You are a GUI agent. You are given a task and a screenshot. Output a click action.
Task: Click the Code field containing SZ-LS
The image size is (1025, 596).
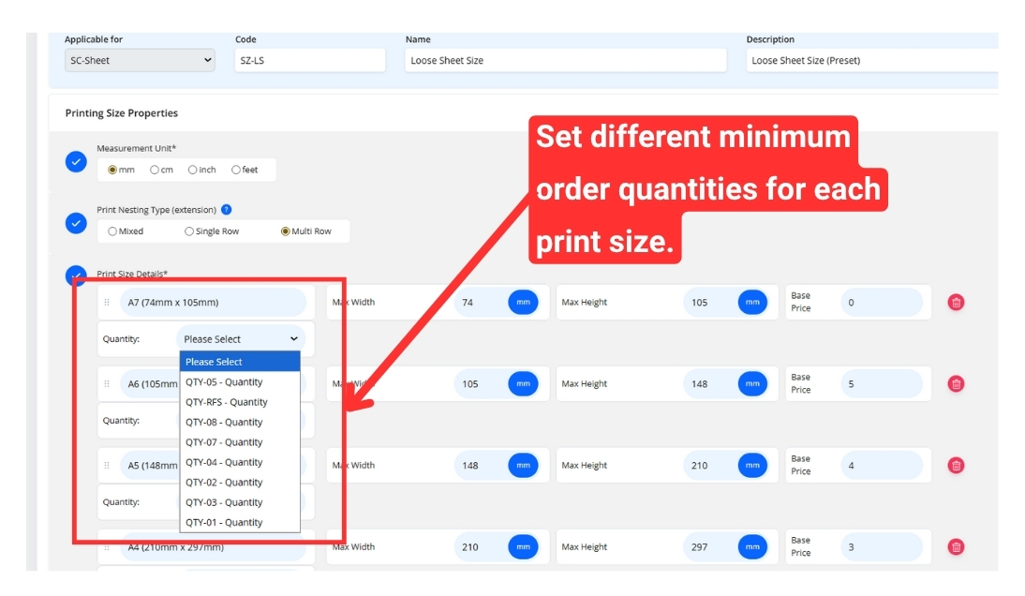point(309,60)
